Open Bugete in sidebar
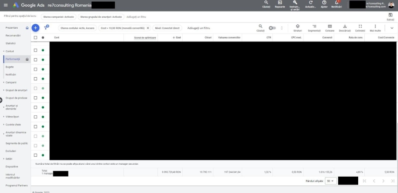 (x=10, y=67)
